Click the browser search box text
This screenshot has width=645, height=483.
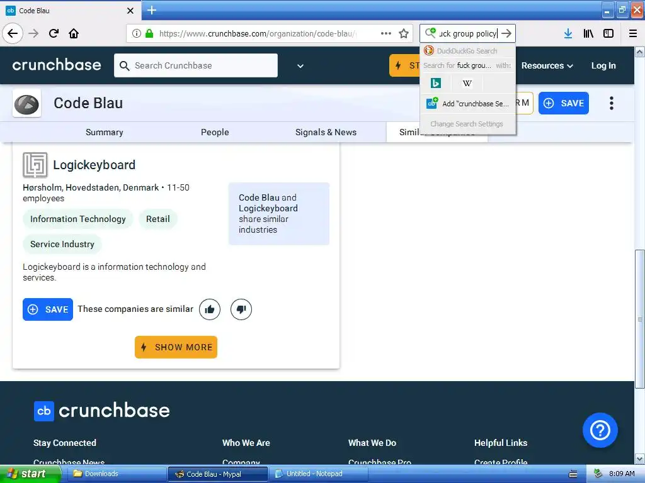[x=468, y=34]
